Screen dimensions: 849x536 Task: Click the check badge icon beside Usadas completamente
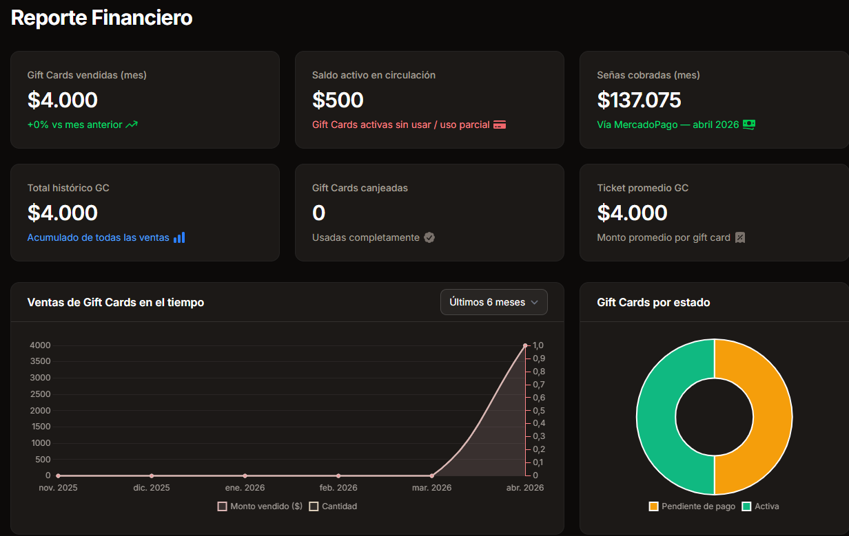[429, 237]
